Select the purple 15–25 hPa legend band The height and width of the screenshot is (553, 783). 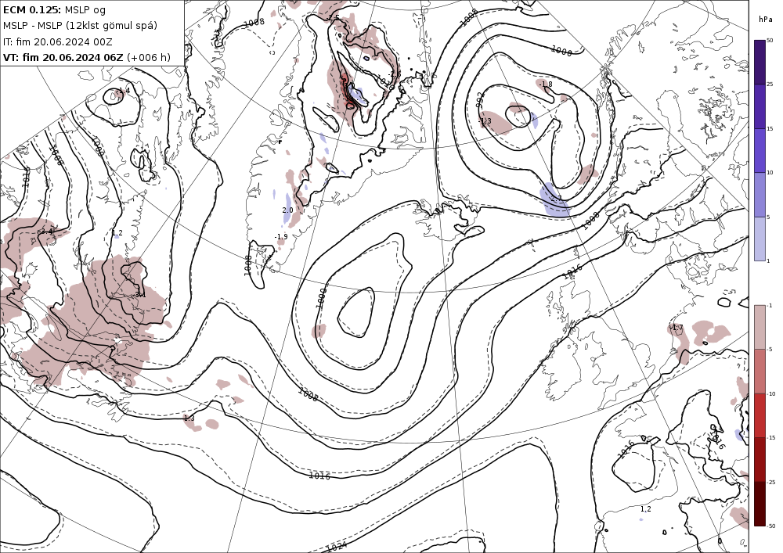(x=760, y=106)
